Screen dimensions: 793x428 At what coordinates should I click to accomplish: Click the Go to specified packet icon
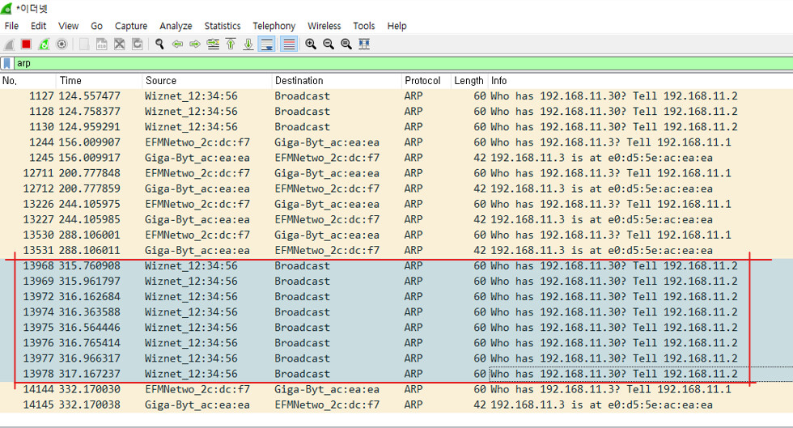tap(214, 44)
